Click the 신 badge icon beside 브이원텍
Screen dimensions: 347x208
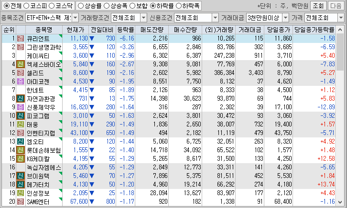21,176
